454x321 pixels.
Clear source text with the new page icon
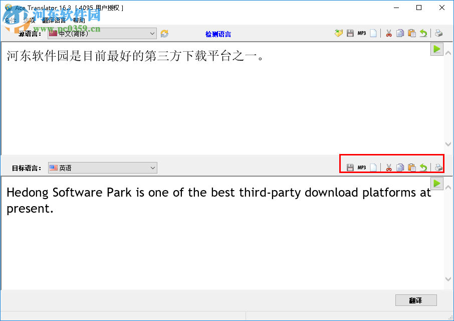pos(373,33)
